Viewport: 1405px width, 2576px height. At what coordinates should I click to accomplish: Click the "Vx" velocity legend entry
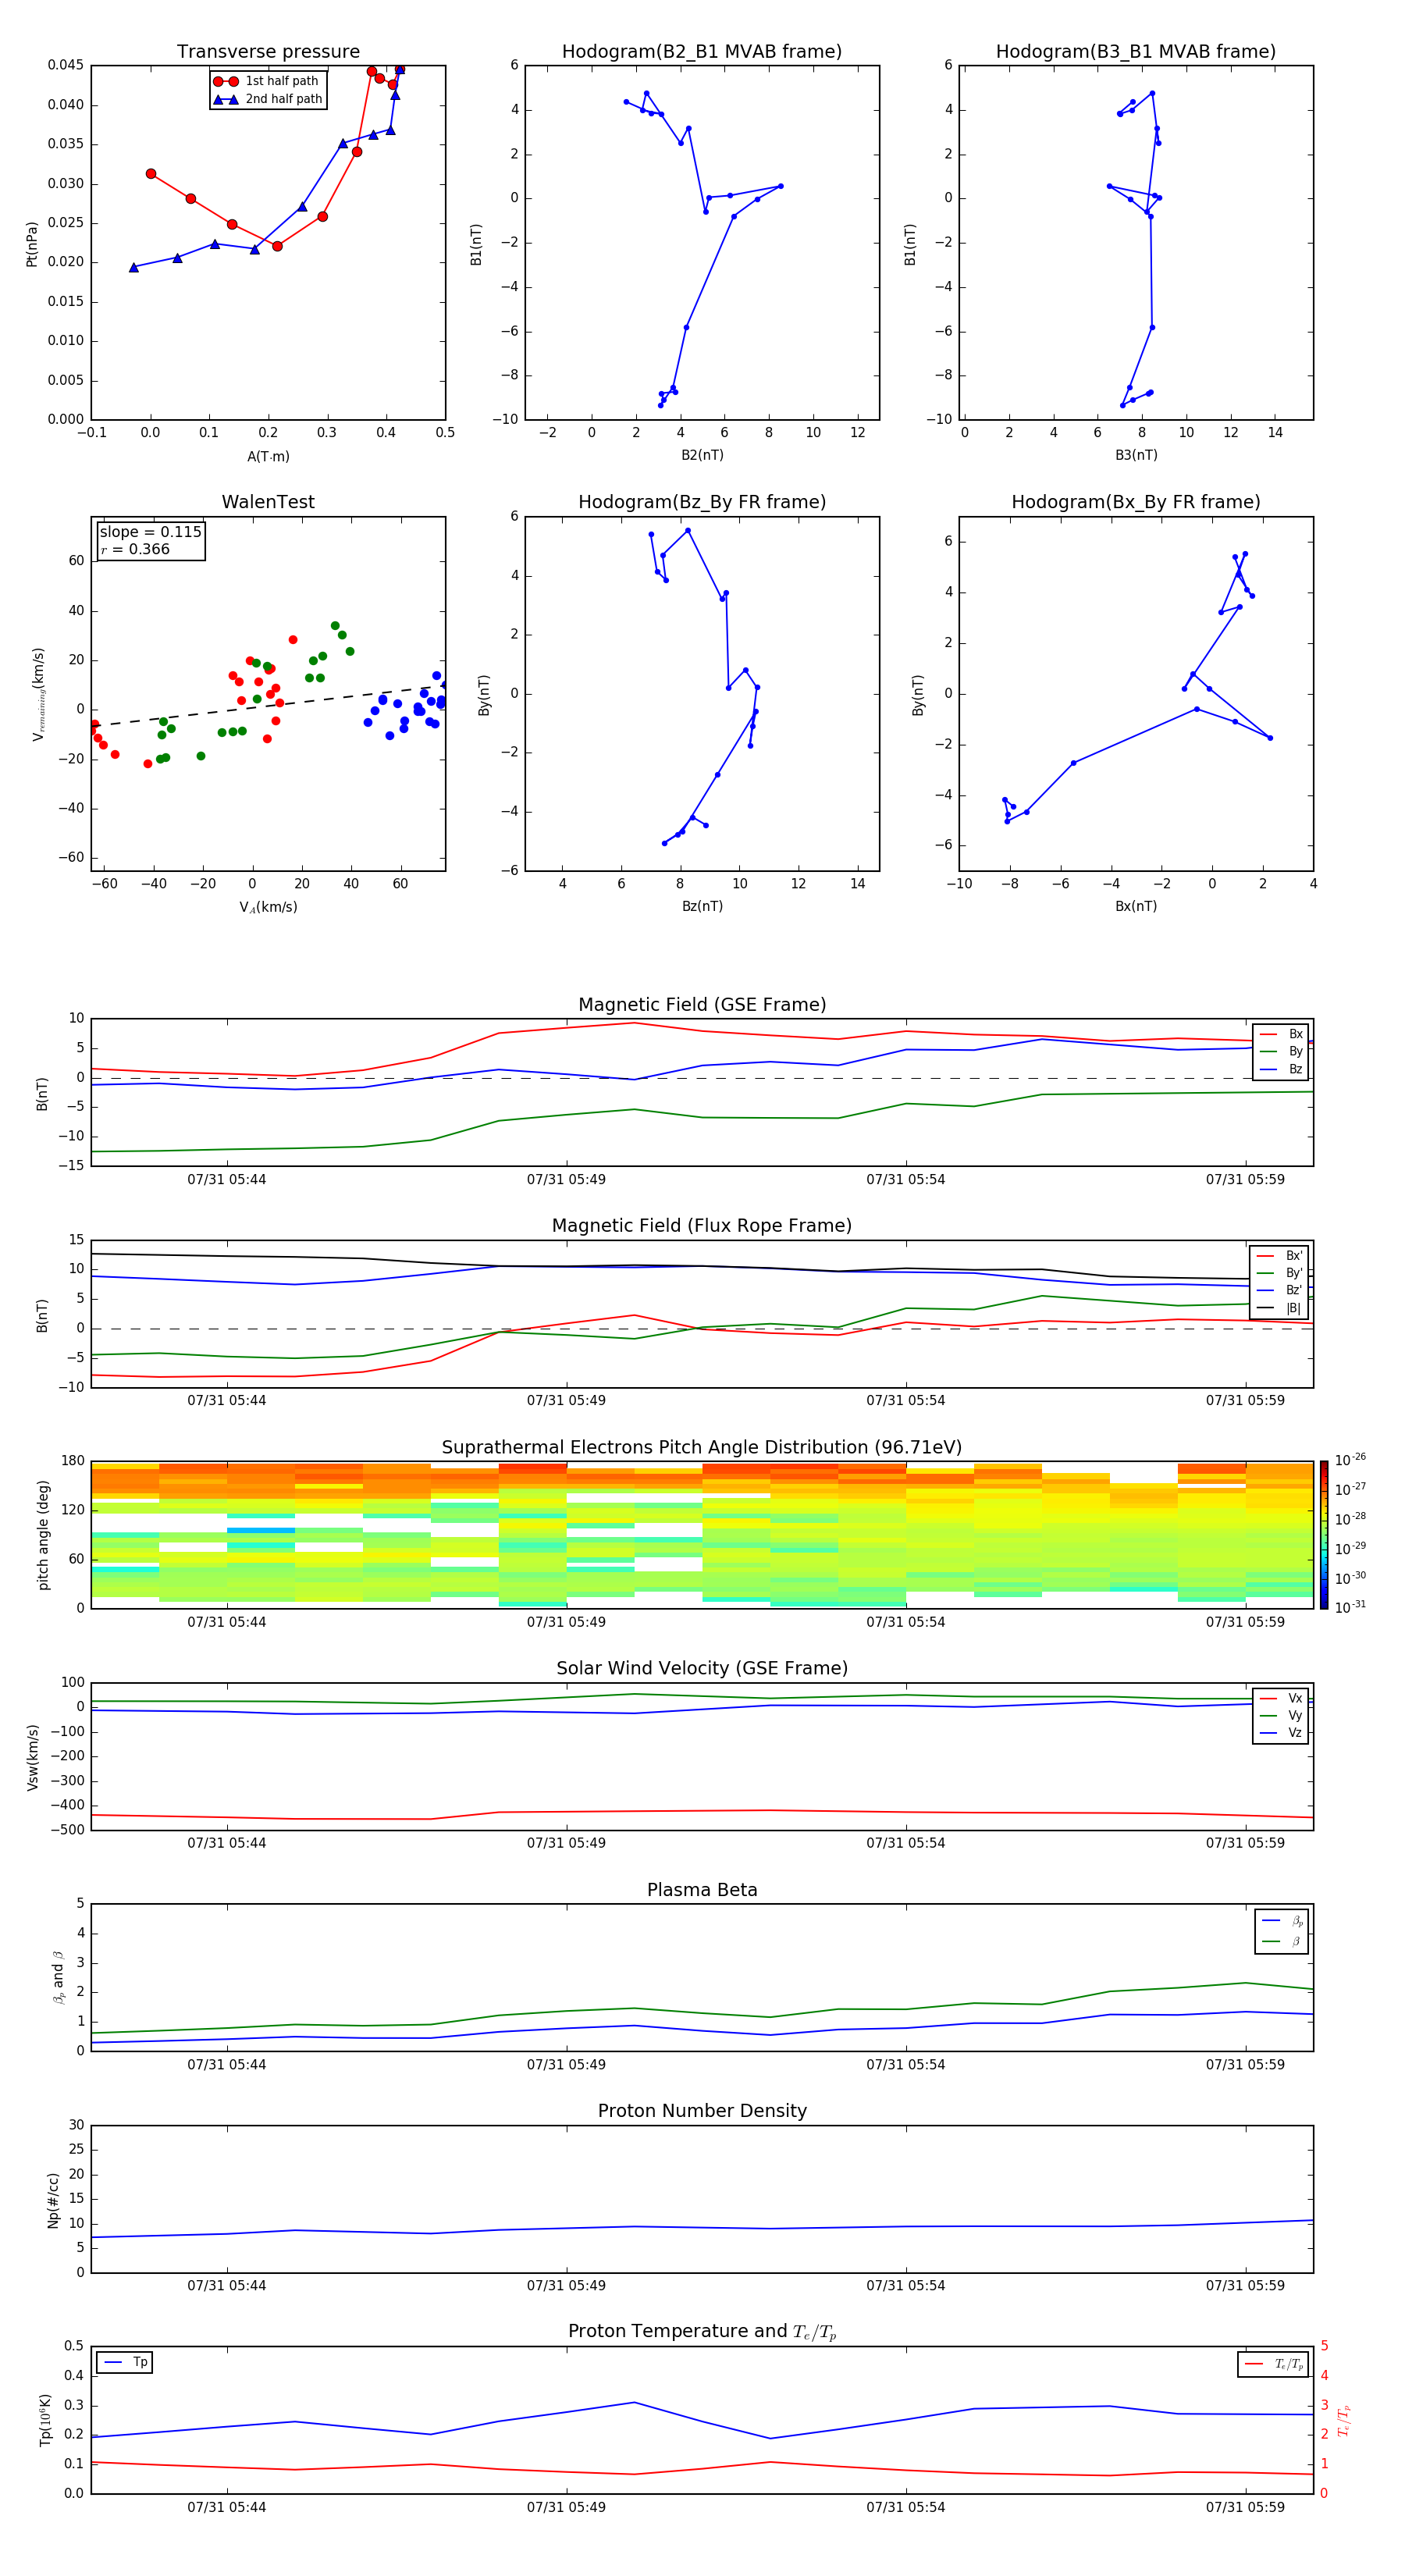coord(1281,1698)
